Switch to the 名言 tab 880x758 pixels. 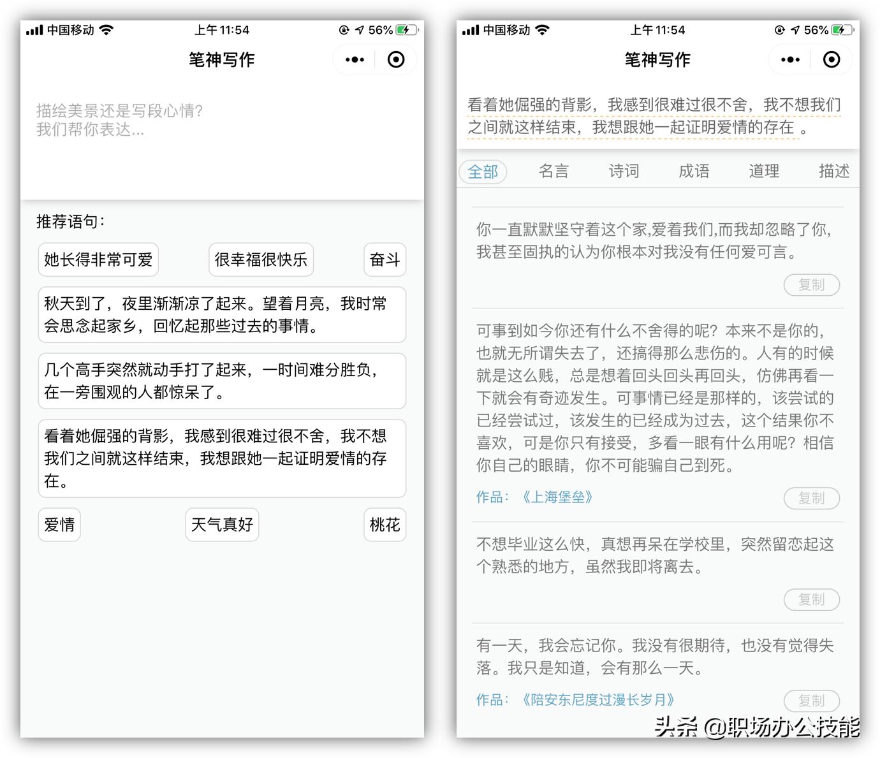[x=554, y=171]
